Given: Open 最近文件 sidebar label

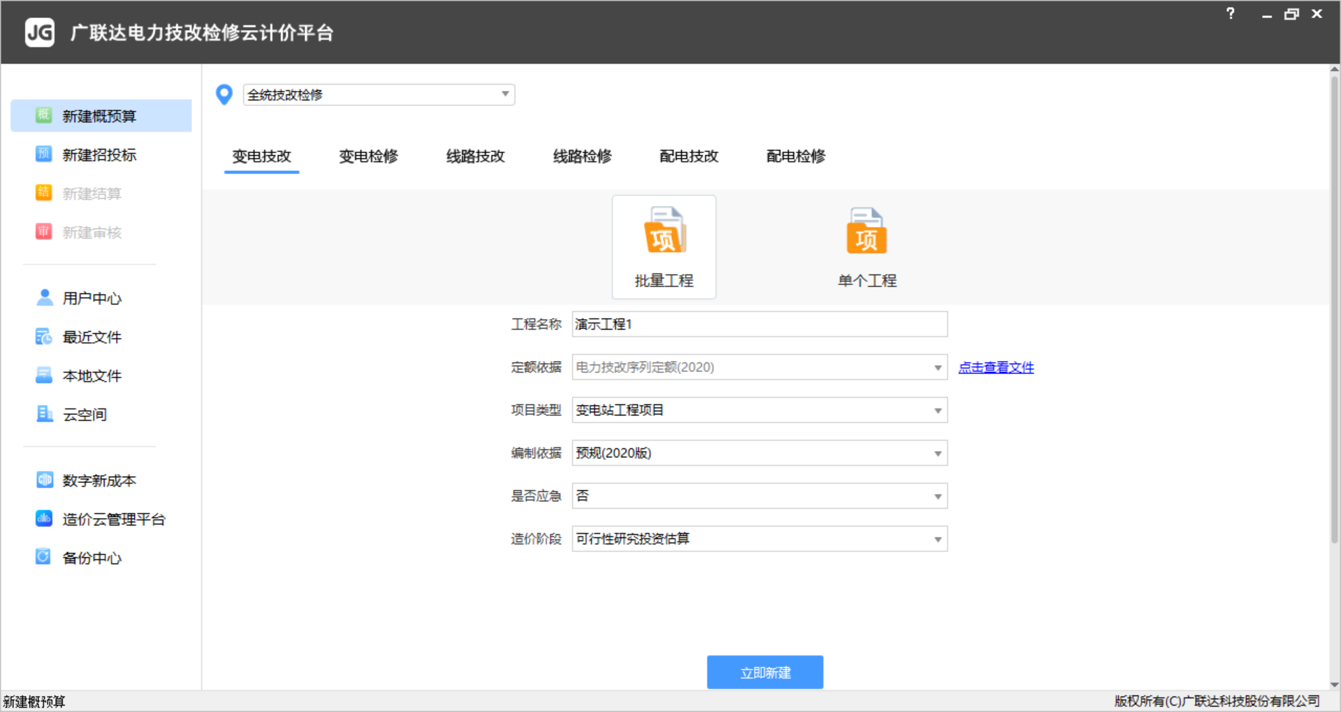Looking at the screenshot, I should point(92,337).
